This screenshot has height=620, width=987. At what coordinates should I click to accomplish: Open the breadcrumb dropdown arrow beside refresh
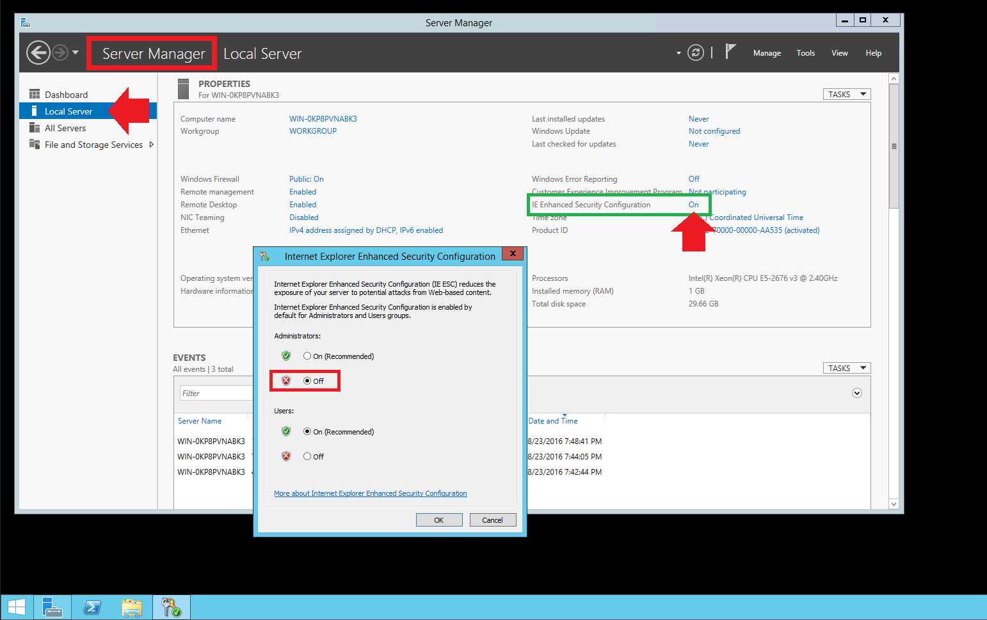[x=678, y=53]
